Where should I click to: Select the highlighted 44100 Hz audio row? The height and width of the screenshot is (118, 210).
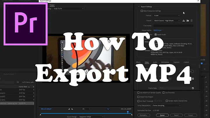[x=17, y=103]
